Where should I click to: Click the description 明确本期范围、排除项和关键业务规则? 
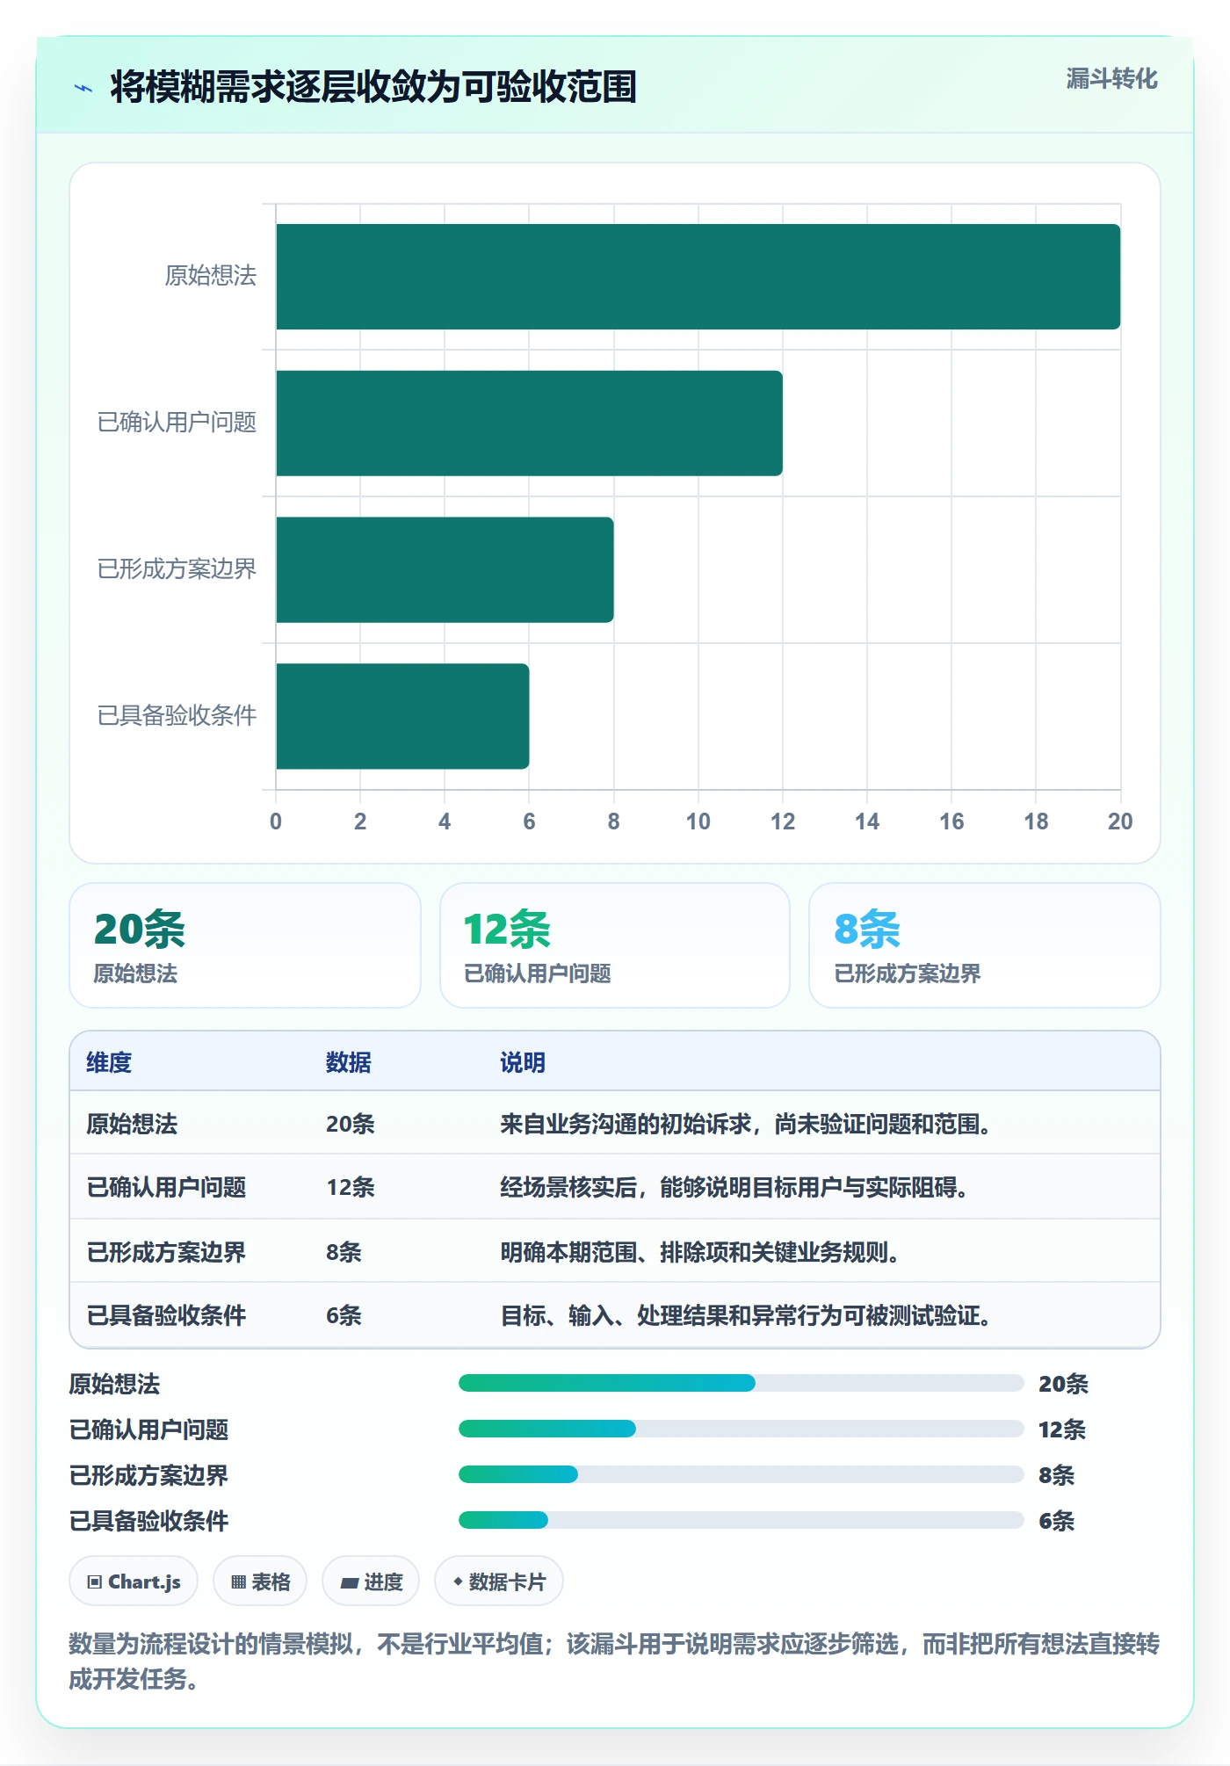700,1252
